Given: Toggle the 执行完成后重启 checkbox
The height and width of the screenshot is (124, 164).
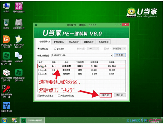Looking at the screenshot, I should [39, 96].
